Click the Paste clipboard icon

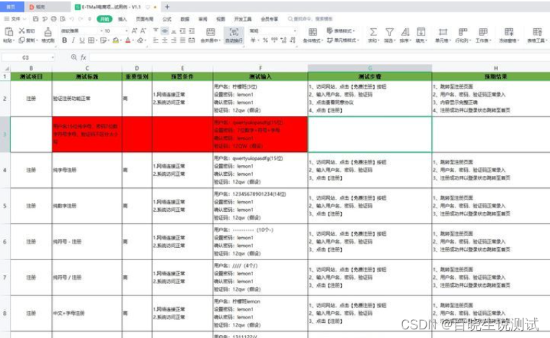[9, 32]
